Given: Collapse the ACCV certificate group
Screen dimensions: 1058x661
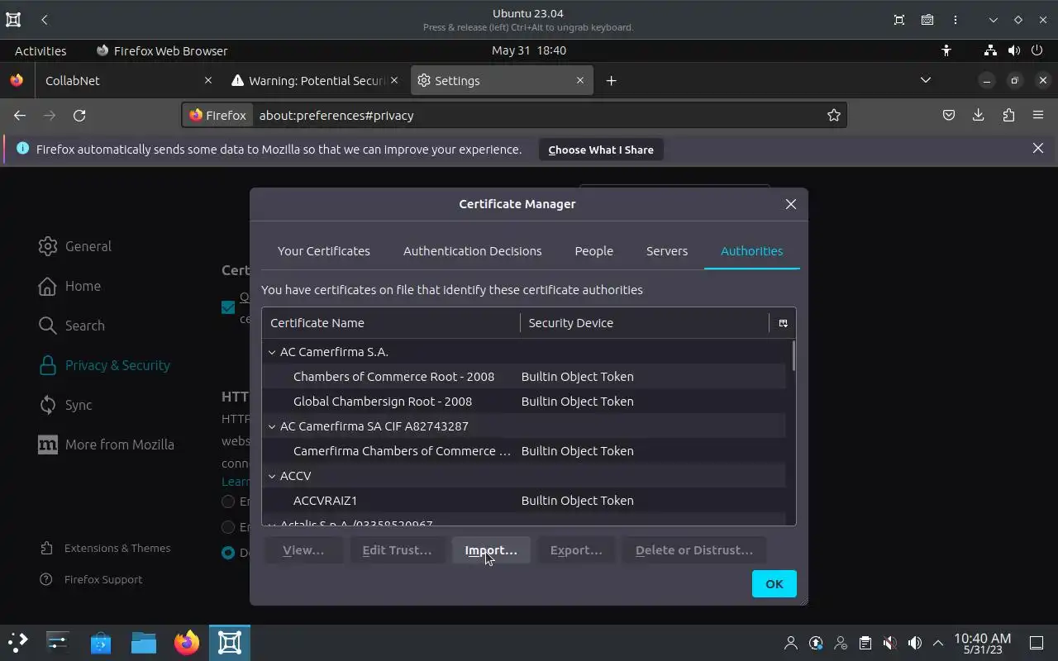Looking at the screenshot, I should [271, 476].
